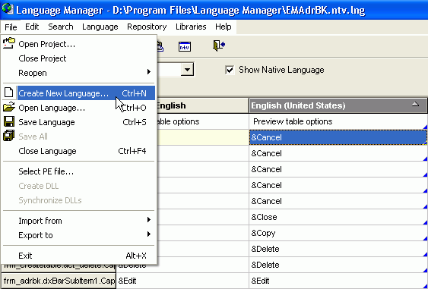Select Close Language menu entry
The width and height of the screenshot is (428, 289).
[x=79, y=151]
